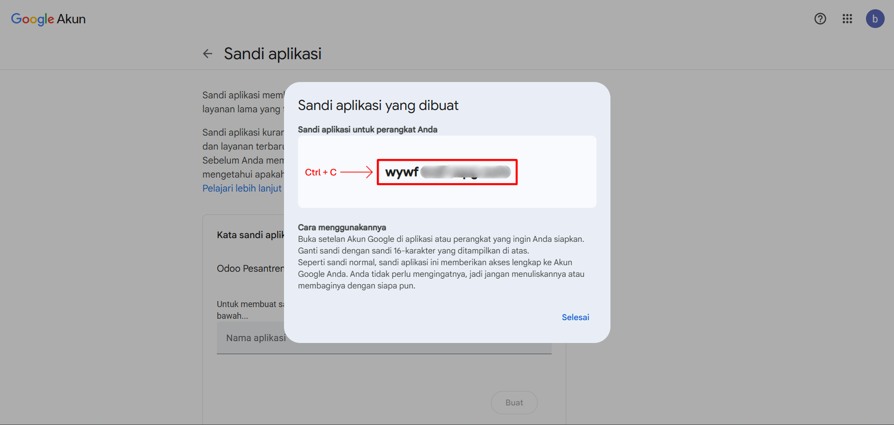Click the Sandi aplikasi yang dibuat dialog title
894x425 pixels.
378,105
